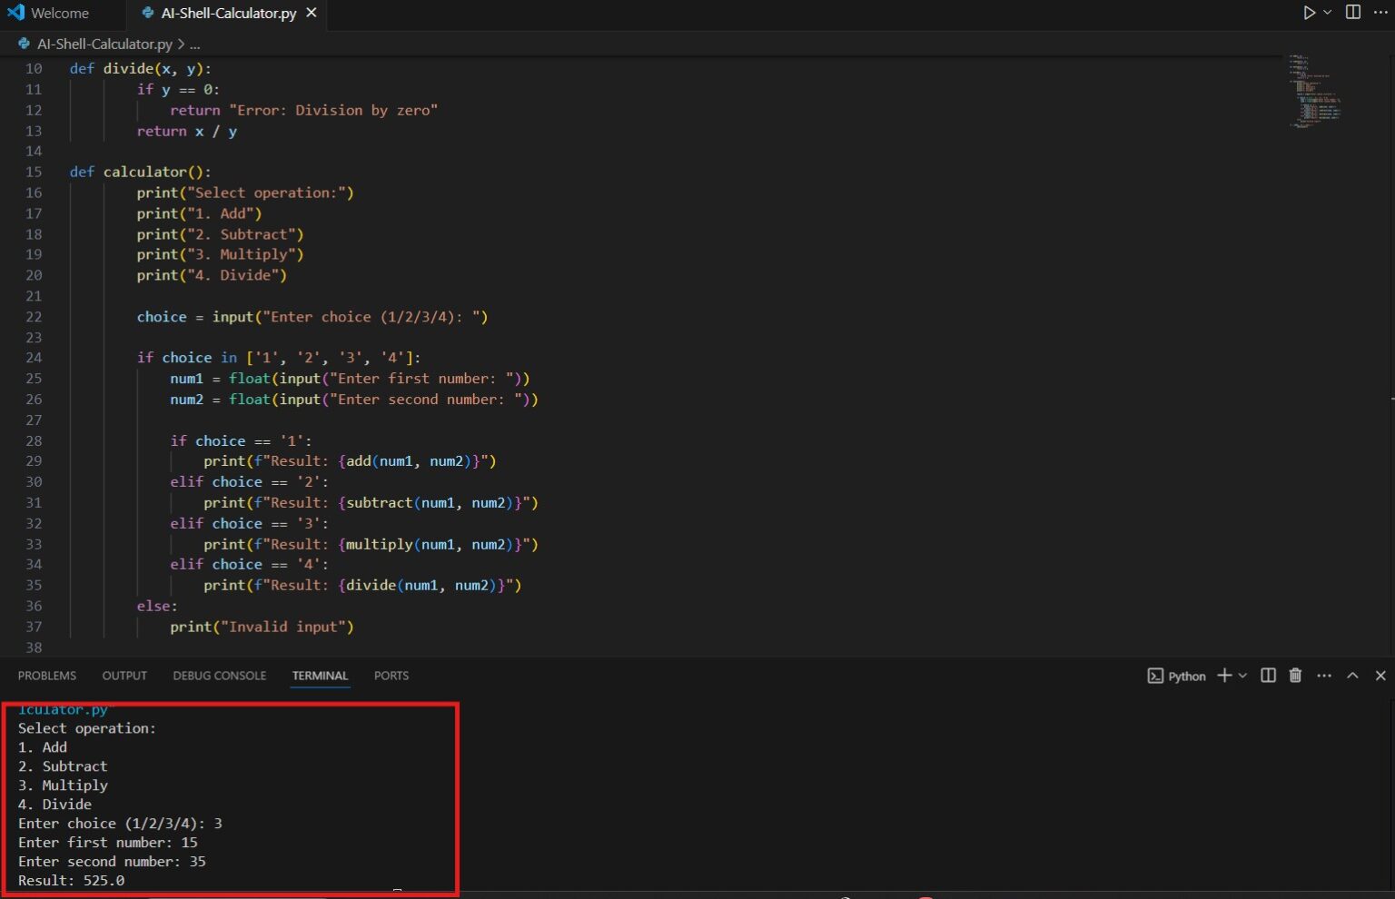Open terminal More Actions ellipsis menu
The image size is (1395, 899).
tap(1324, 676)
